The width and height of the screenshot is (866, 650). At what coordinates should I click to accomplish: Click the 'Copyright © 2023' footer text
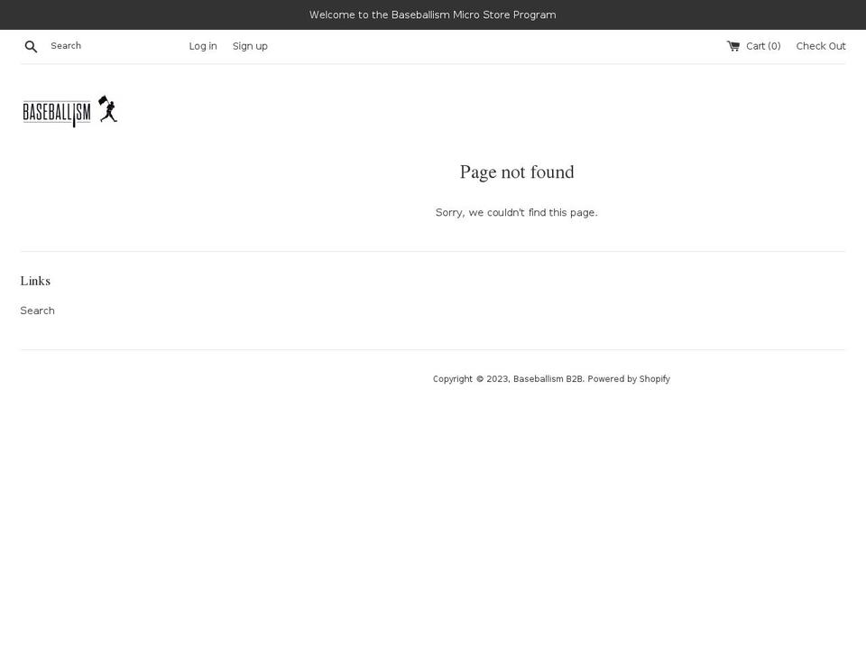471,378
